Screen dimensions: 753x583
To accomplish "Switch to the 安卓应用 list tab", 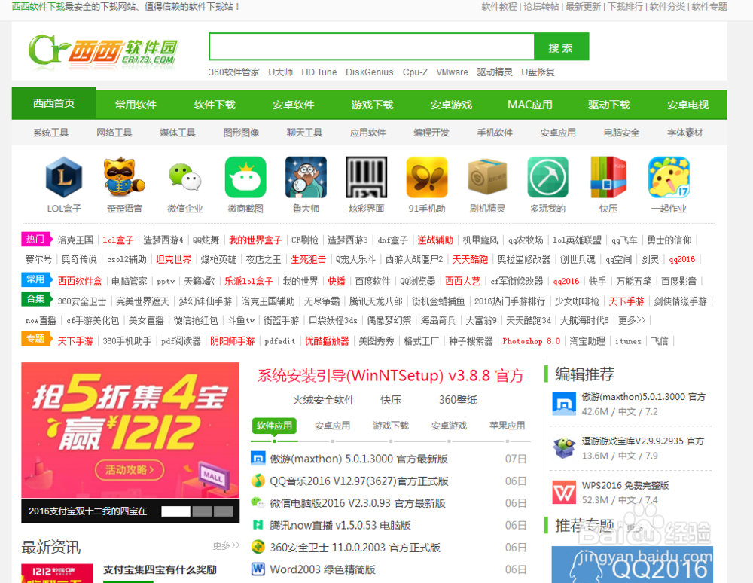I will [332, 426].
